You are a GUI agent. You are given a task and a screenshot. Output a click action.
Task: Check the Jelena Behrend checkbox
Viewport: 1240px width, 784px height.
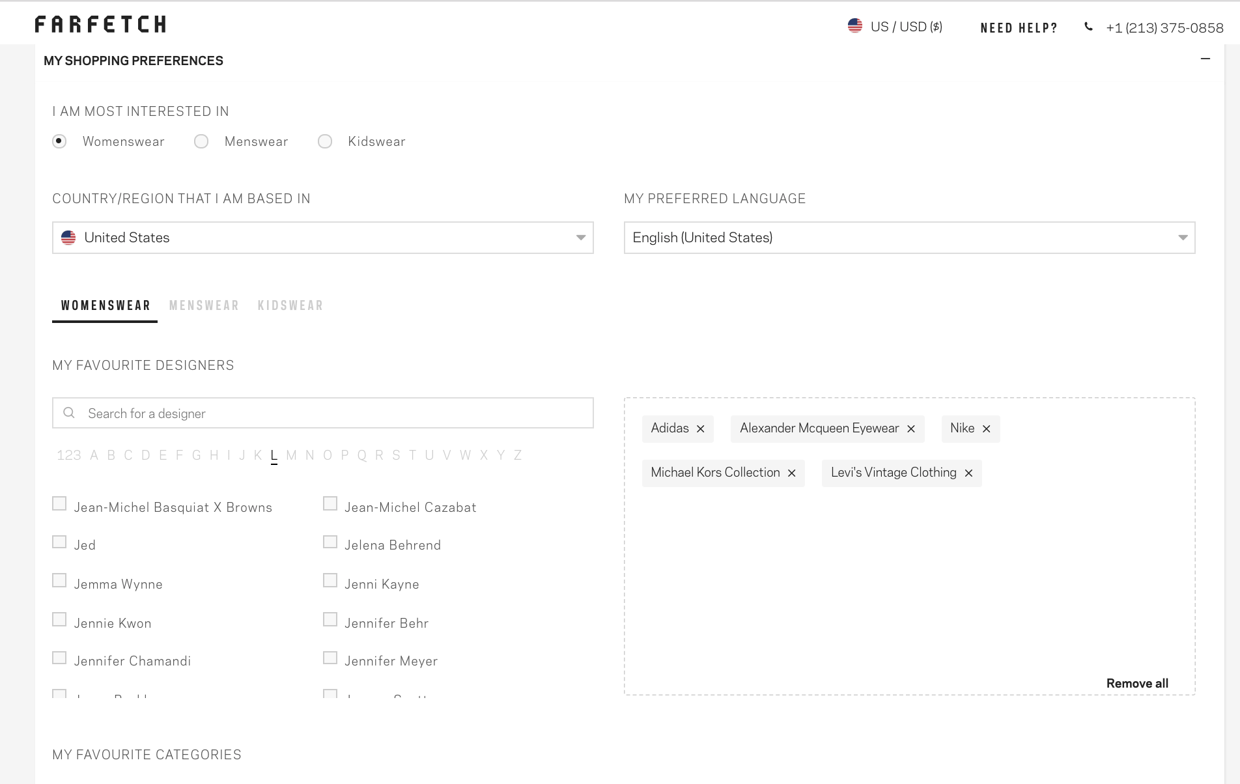click(x=330, y=542)
